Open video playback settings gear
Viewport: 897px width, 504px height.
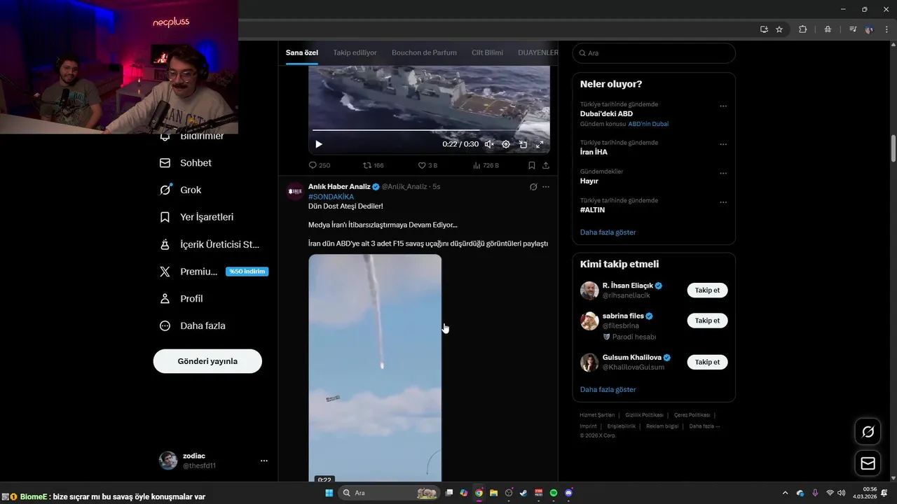click(x=506, y=144)
